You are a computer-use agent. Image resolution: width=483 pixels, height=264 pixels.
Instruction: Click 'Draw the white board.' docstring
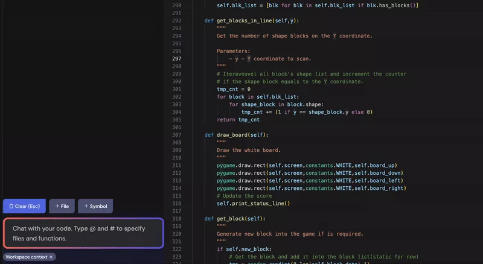click(249, 150)
